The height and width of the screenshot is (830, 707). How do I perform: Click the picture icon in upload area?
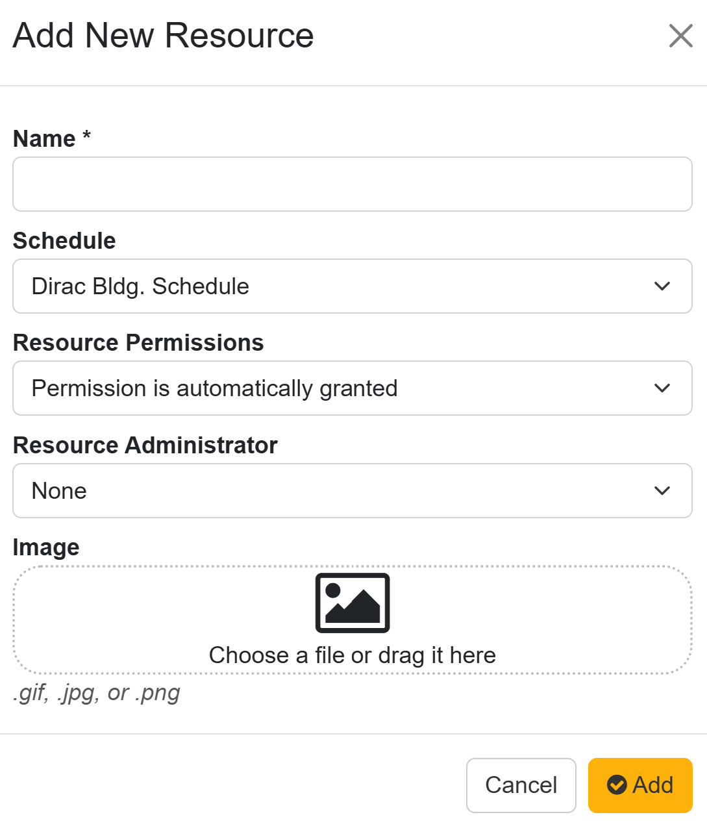click(353, 603)
